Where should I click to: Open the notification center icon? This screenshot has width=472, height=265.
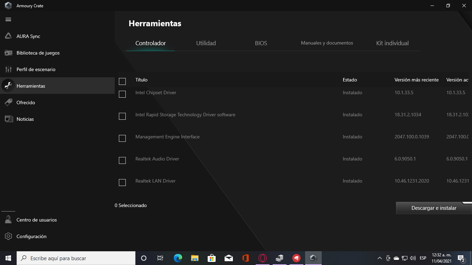[461, 258]
